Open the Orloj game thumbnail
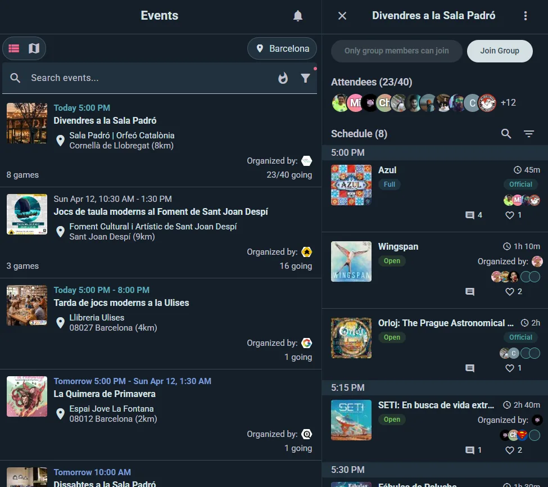The width and height of the screenshot is (548, 487). [351, 338]
